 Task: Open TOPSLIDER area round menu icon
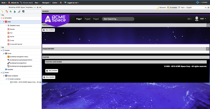click(x=208, y=25)
